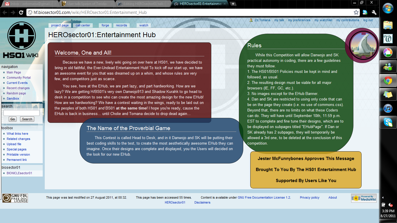
Task: Open the Windows Start orb
Action: [x=388, y=8]
